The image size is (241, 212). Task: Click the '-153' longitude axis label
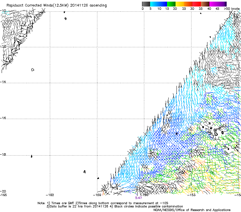(x=191, y=195)
